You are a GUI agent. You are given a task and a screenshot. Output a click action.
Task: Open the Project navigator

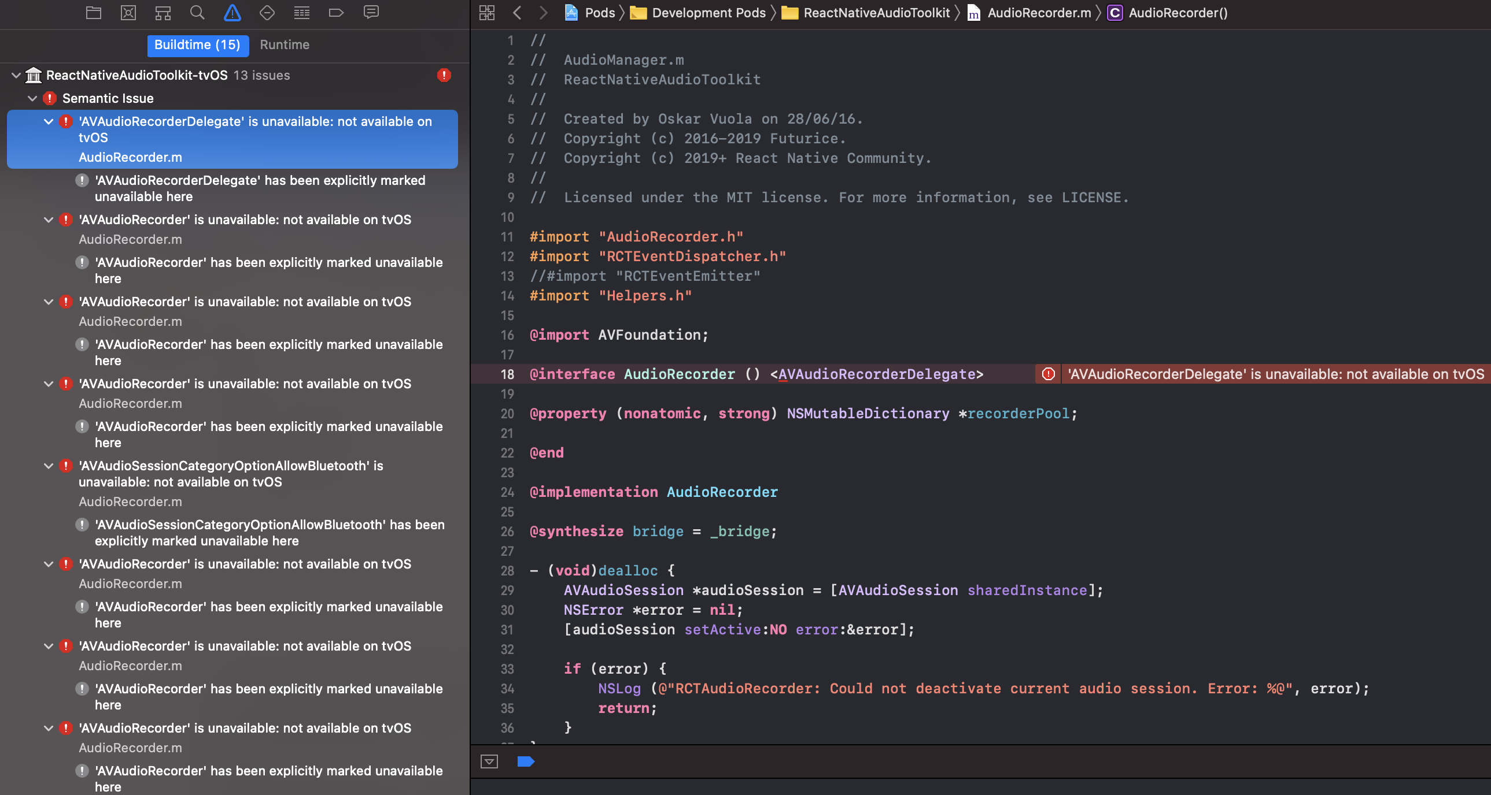(x=93, y=12)
